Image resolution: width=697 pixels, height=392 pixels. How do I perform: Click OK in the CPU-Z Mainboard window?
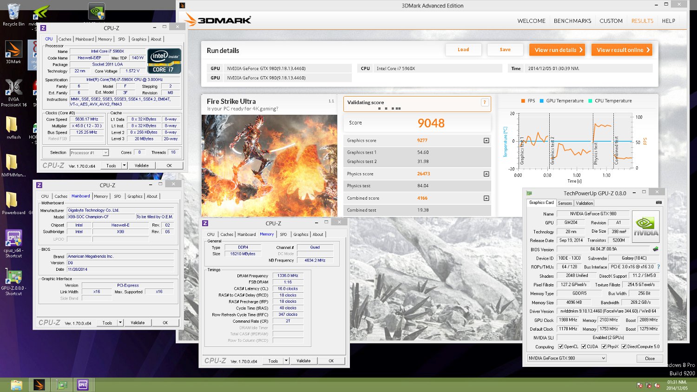click(x=165, y=322)
